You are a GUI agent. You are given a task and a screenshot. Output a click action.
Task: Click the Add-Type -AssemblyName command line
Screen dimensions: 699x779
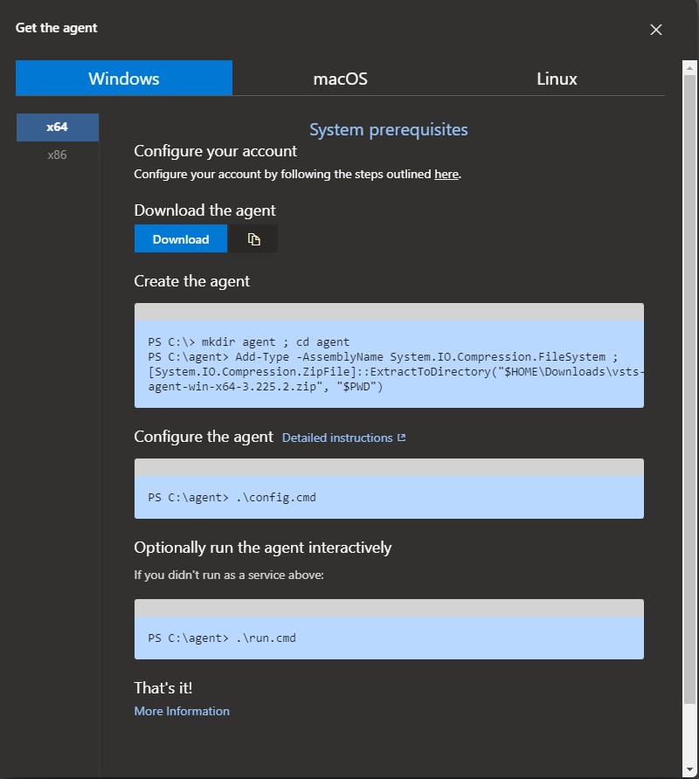click(383, 356)
